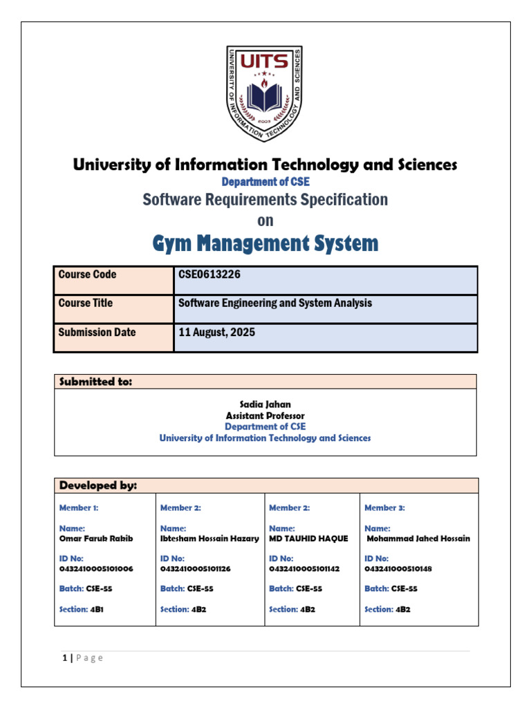Image resolution: width=531 pixels, height=708 pixels.
Task: Click 'Assistant Professor' designation text
Action: 265,416
